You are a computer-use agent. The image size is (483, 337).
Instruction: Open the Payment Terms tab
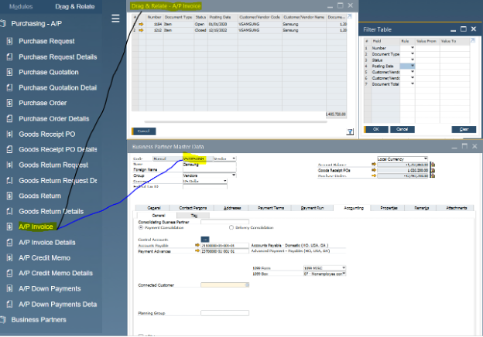pyautogui.click(x=270, y=208)
